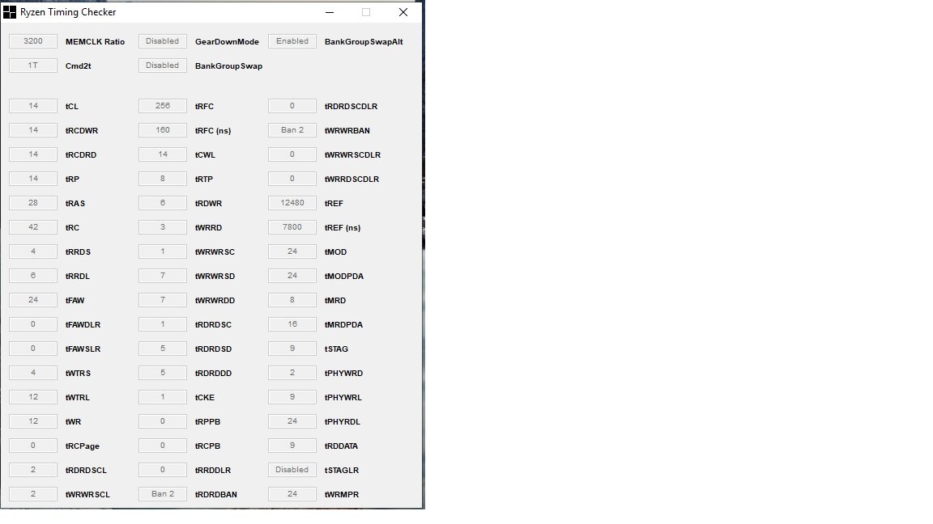The height and width of the screenshot is (524, 933).
Task: Click the GearDownMode Disabled field
Action: (163, 41)
